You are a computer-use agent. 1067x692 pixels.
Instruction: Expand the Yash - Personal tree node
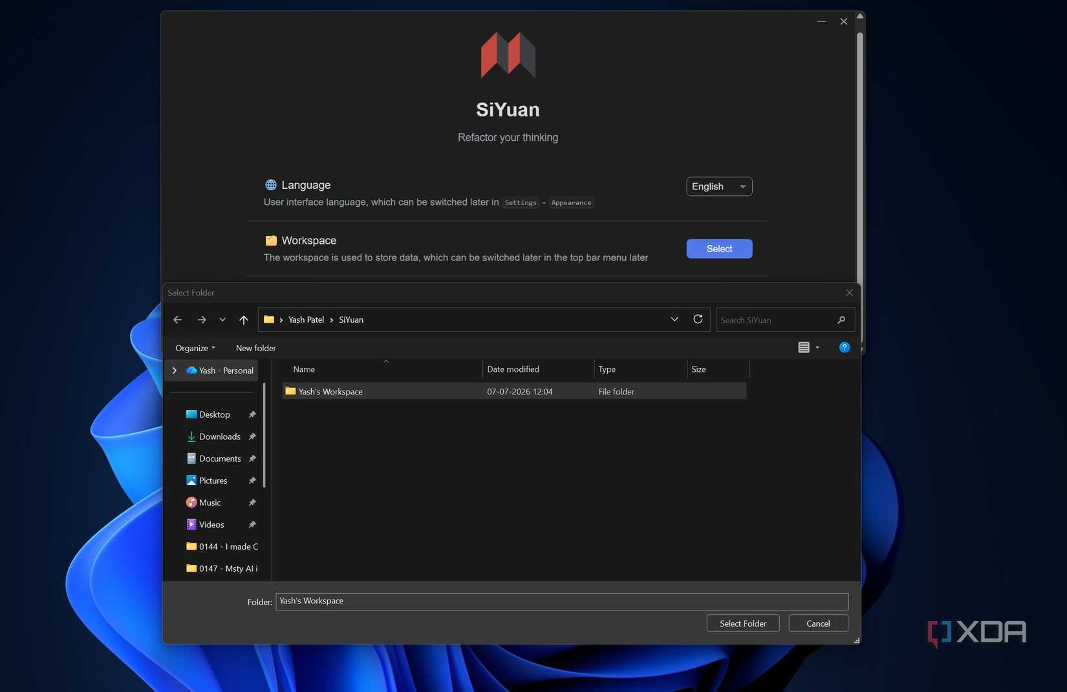click(175, 371)
